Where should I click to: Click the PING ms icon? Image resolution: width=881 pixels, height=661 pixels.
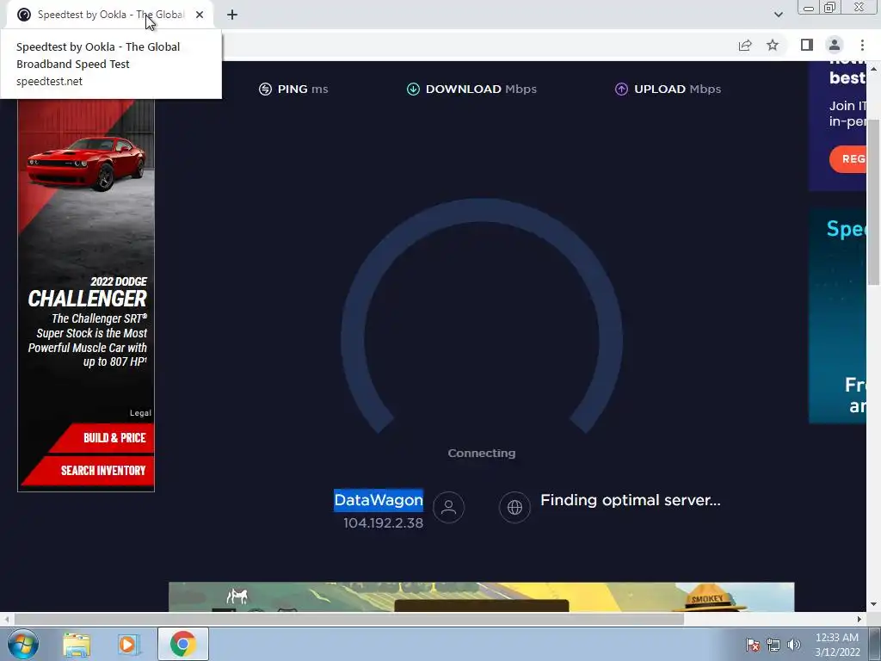[265, 89]
